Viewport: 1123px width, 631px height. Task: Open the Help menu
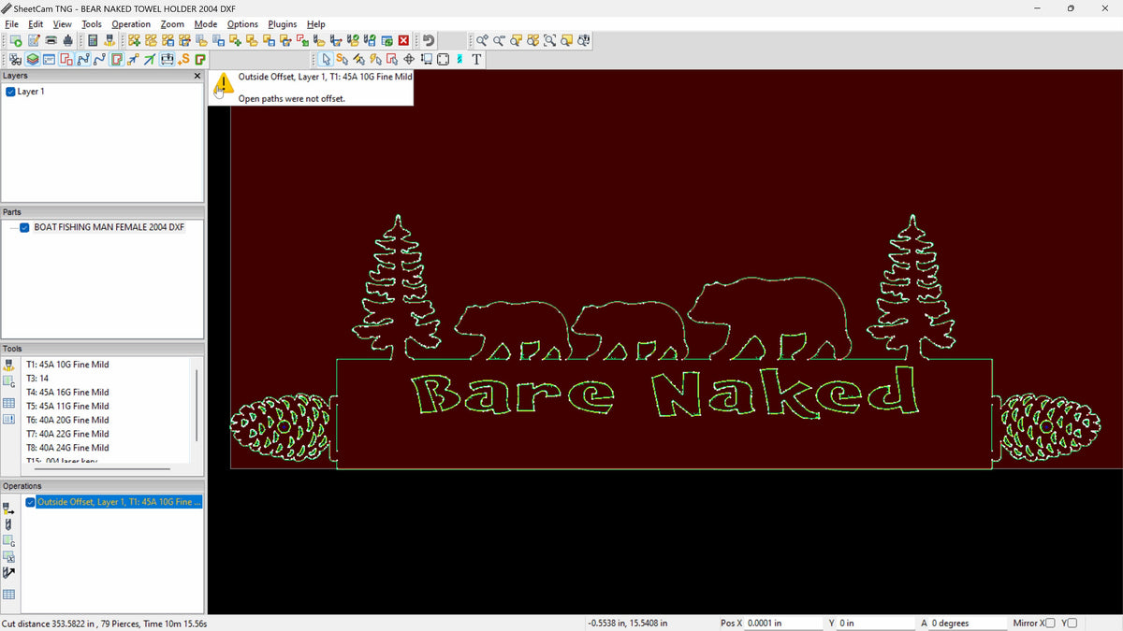pos(316,24)
